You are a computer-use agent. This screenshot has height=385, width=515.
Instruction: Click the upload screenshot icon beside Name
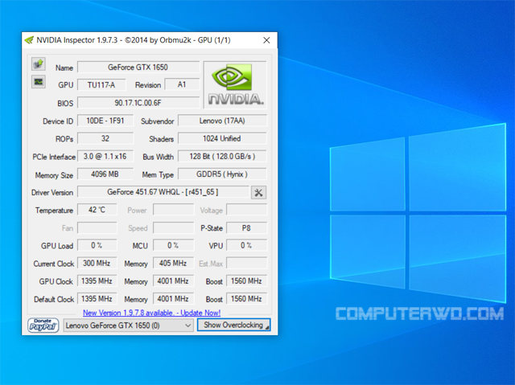pos(39,64)
